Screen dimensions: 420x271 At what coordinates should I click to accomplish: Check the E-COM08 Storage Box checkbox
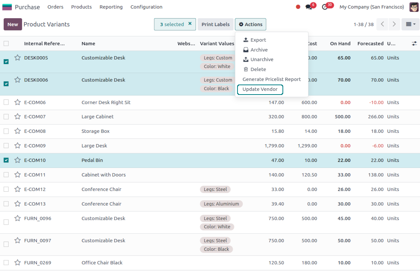click(x=6, y=131)
